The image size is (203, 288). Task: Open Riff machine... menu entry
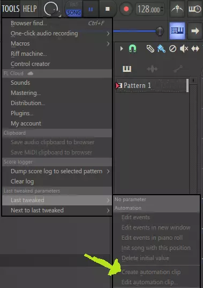pos(57,54)
